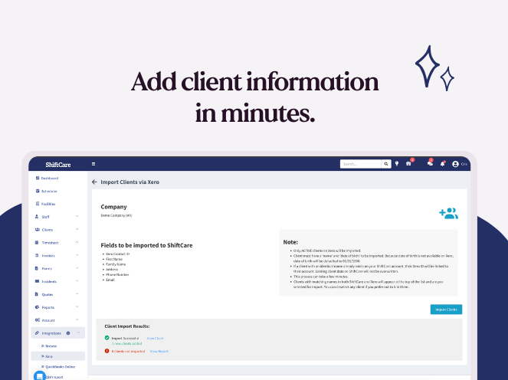
Task: Expand the Incidents menu chevron
Action: [x=77, y=281]
